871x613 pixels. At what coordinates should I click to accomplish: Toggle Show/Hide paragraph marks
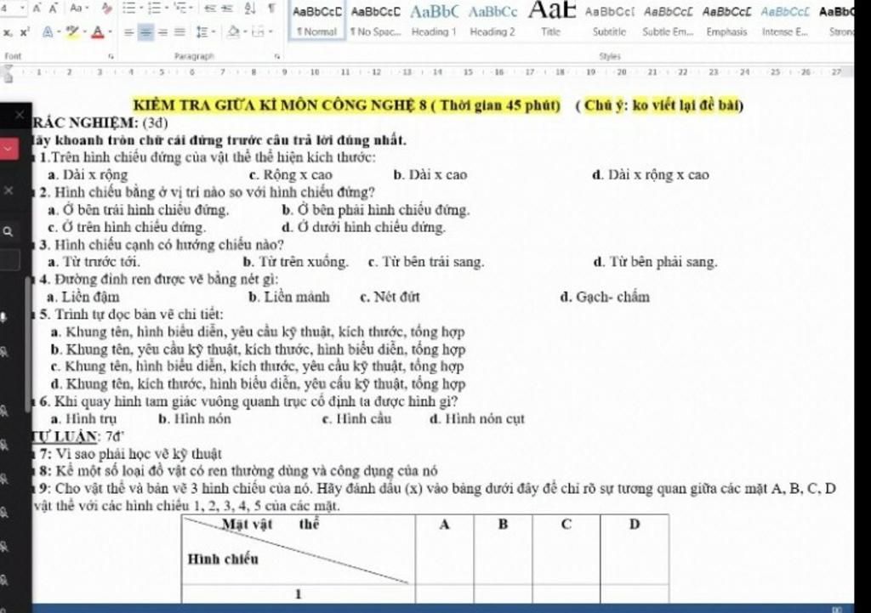[271, 9]
